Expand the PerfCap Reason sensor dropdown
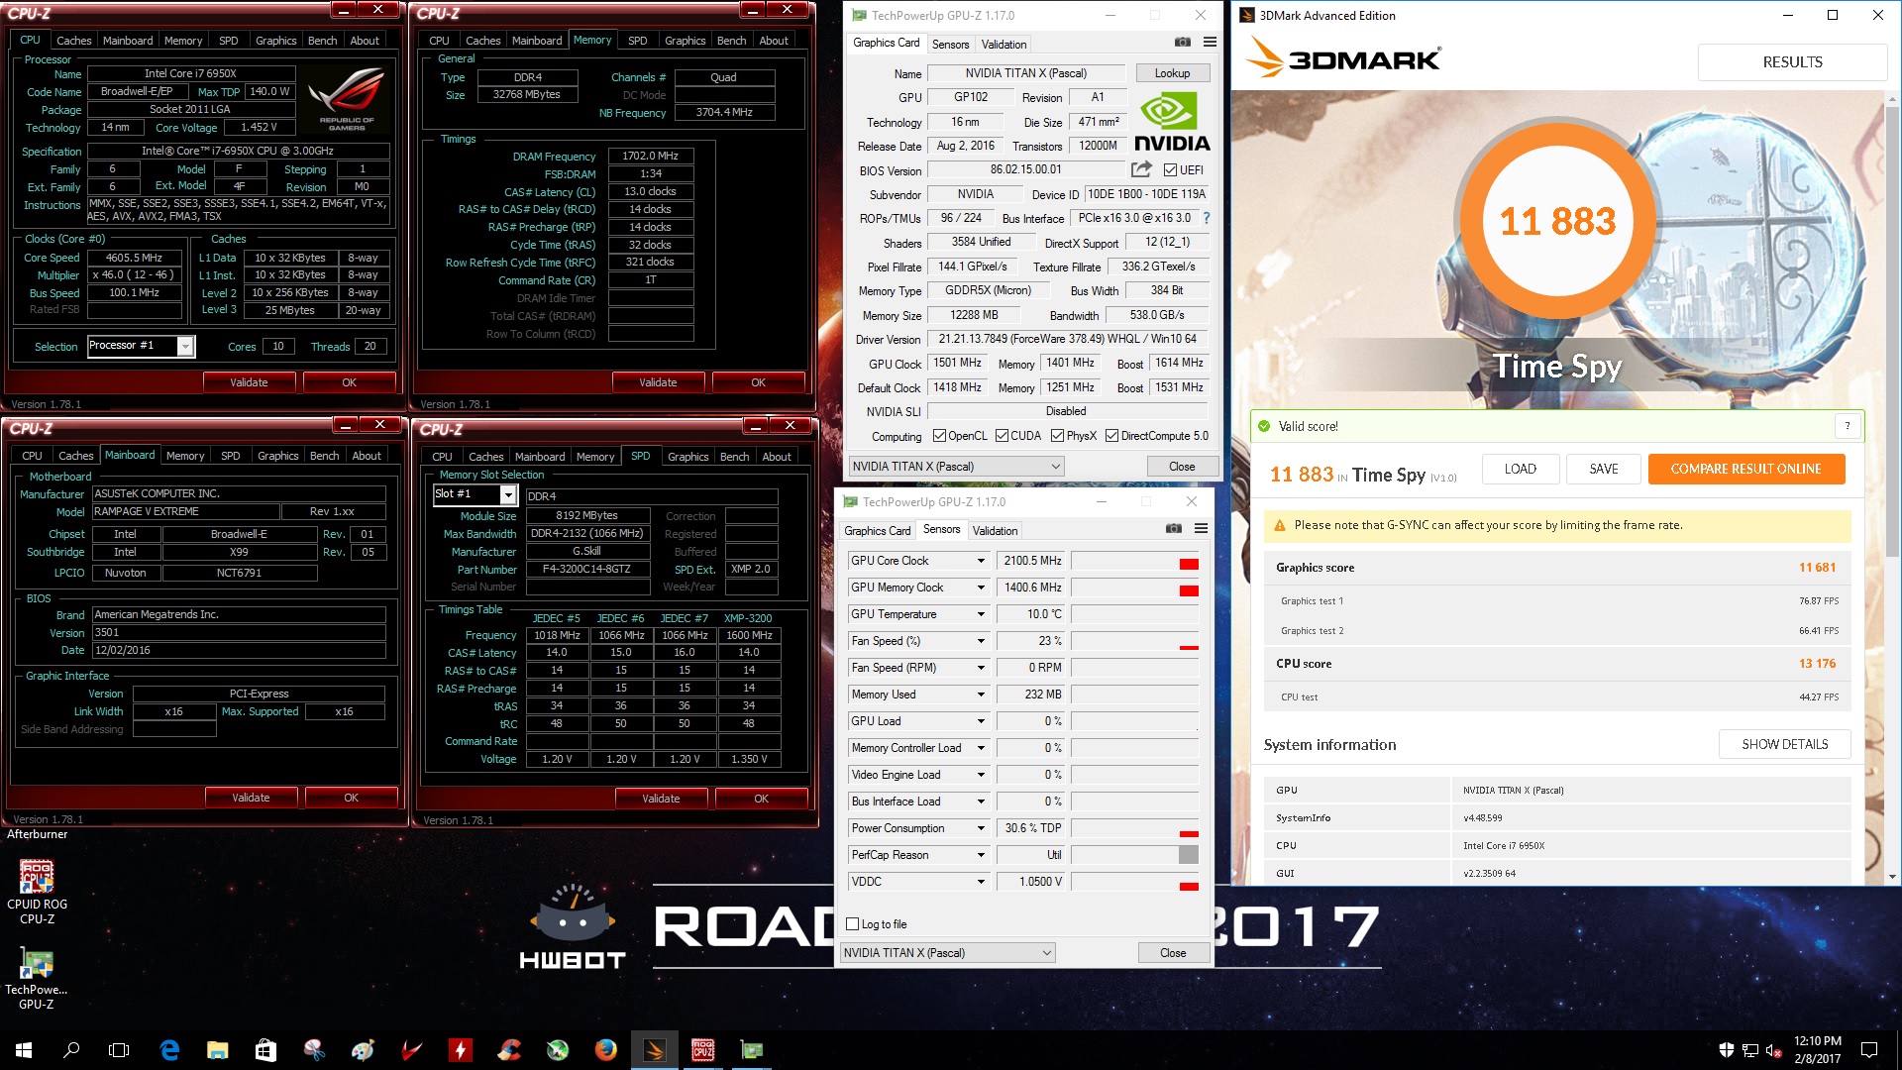Image resolution: width=1902 pixels, height=1070 pixels. 981,855
